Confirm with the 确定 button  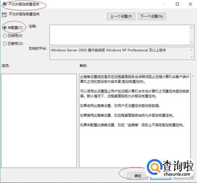(x=138, y=176)
